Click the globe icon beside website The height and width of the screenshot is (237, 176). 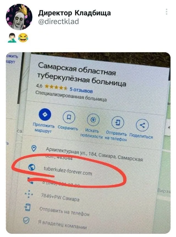32,167
